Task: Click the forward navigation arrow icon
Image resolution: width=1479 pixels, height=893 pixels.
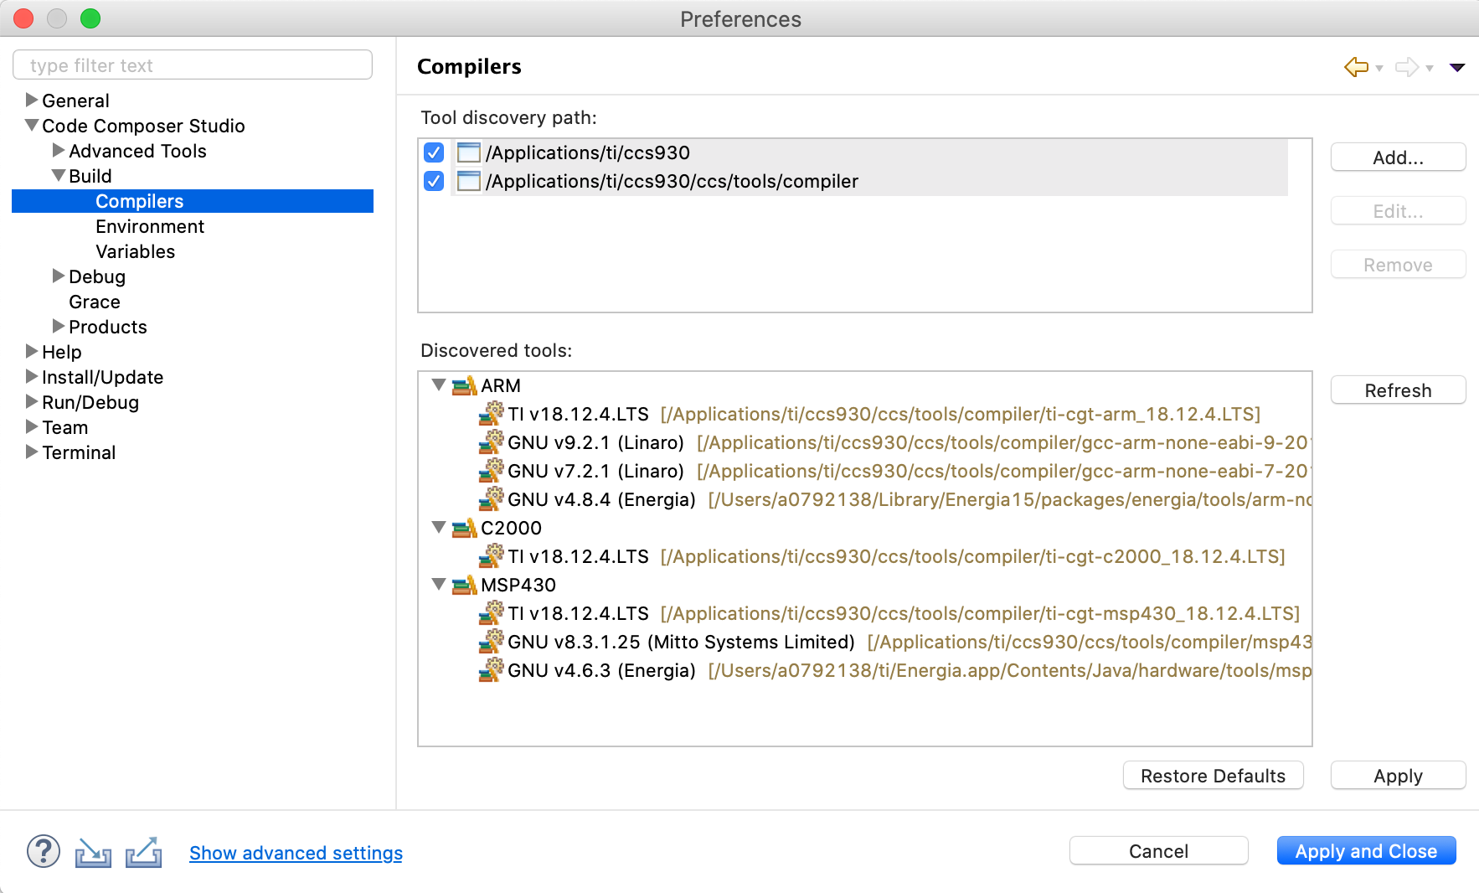Action: tap(1407, 67)
